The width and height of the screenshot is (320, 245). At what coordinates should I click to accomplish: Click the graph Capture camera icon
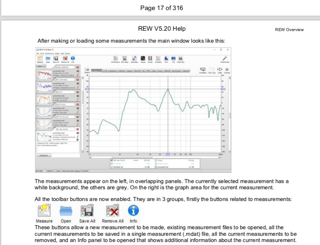(87, 70)
